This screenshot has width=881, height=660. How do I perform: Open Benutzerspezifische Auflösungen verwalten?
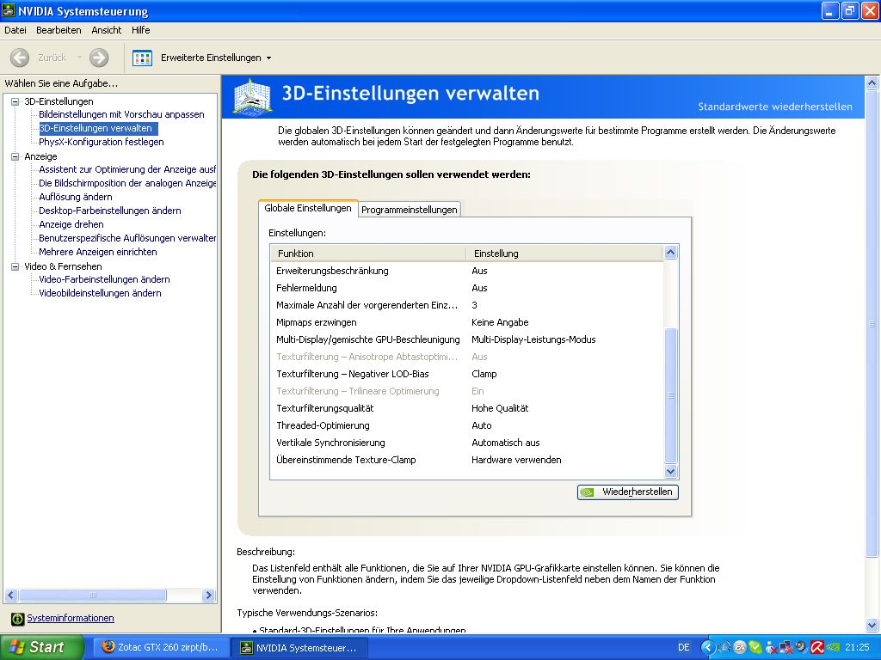coord(127,239)
